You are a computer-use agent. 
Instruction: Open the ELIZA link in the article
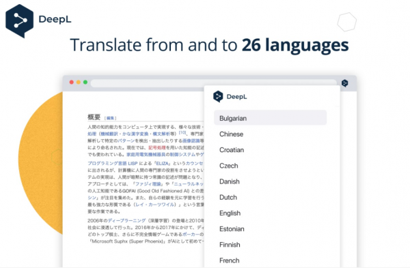pyautogui.click(x=163, y=164)
